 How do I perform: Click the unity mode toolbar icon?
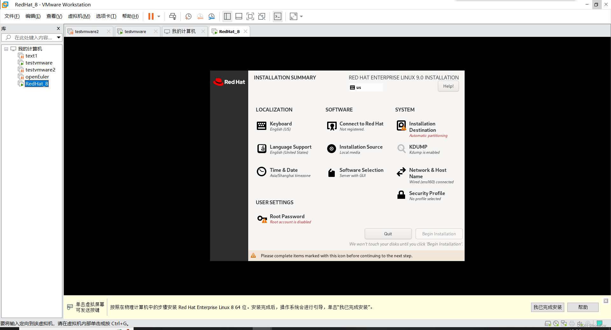click(262, 16)
